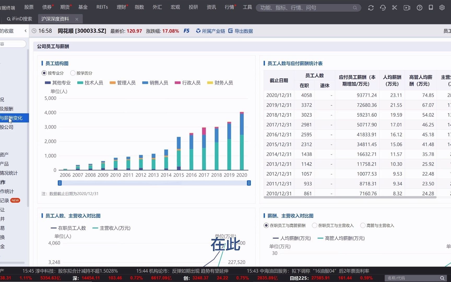The image size is (451, 282).
Task: Click the left handle of chart range slider
Action: (x=60, y=183)
